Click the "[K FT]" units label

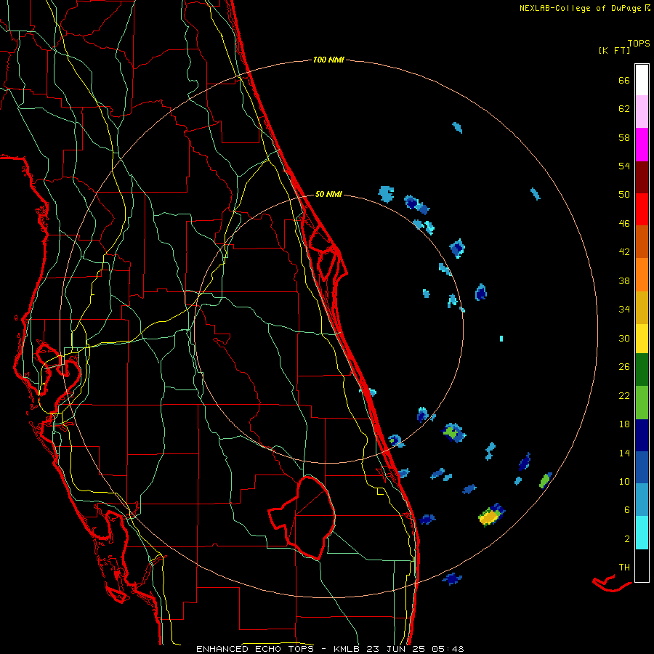tap(614, 50)
